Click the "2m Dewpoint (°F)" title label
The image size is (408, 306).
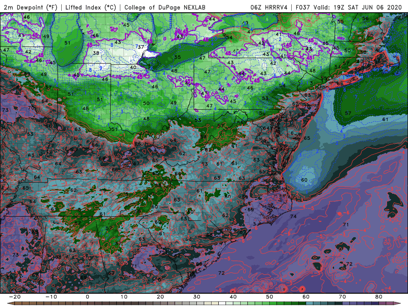point(31,7)
